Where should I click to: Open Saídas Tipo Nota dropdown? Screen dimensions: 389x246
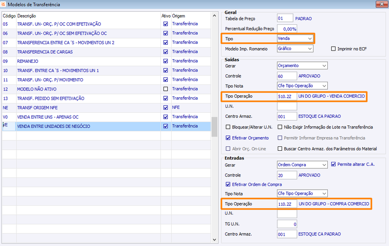(302, 86)
